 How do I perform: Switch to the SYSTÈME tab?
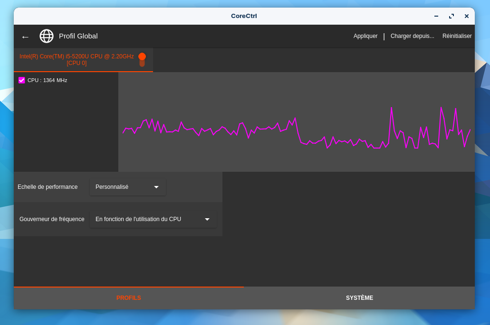click(x=359, y=298)
